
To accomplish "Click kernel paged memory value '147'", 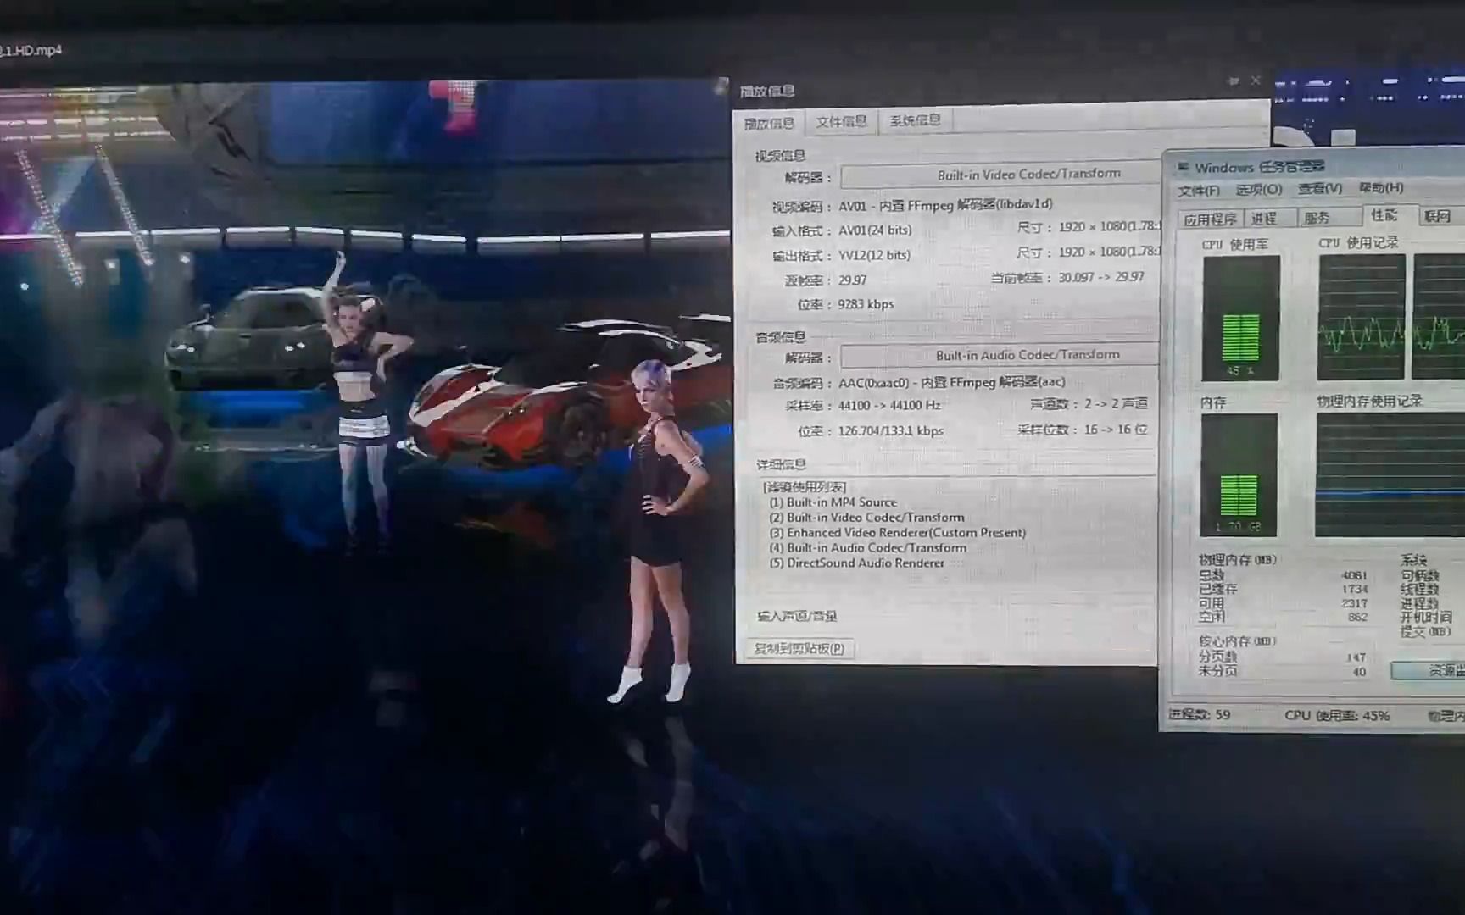I will tap(1356, 657).
